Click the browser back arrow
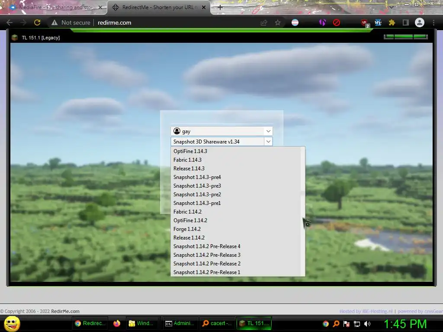Screen dimensions: 443x332 [x=10, y=22]
